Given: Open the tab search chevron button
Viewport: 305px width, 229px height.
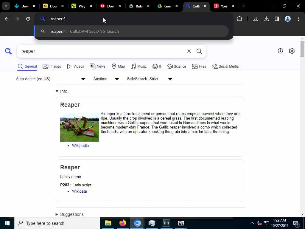Looking at the screenshot, I should (x=6, y=6).
